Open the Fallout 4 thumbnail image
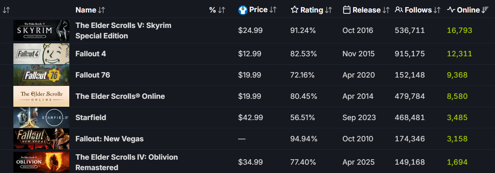This screenshot has width=495, height=173. (41, 54)
